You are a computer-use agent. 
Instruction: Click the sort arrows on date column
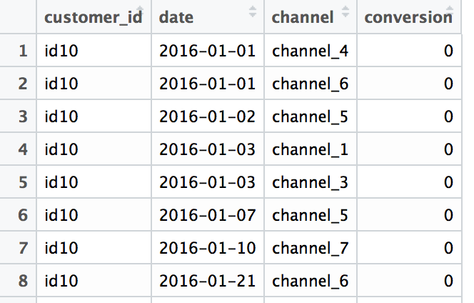click(x=252, y=13)
